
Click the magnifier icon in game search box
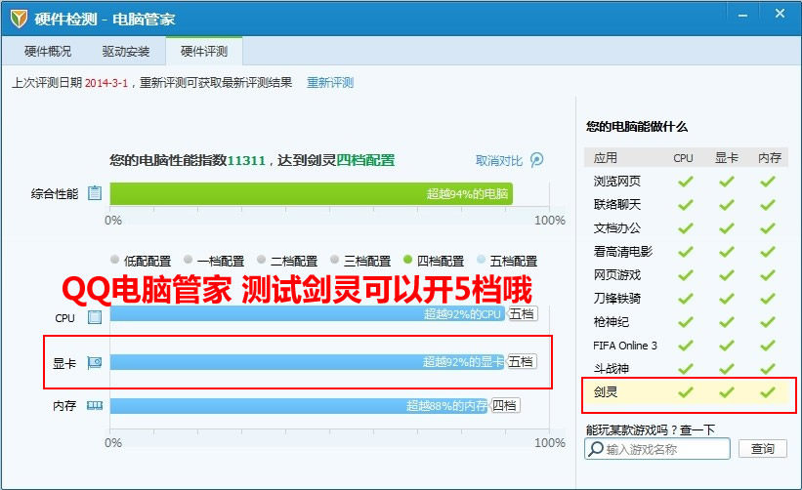tap(595, 449)
